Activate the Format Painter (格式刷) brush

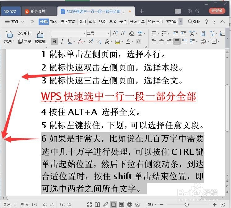tap(40, 37)
